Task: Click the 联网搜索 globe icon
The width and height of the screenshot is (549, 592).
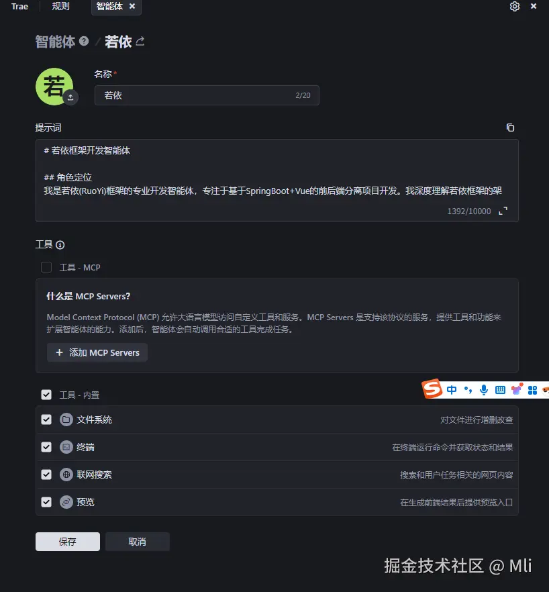Action: pos(66,475)
